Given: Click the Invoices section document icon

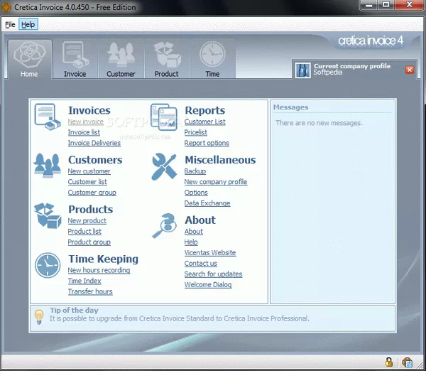Looking at the screenshot, I should pyautogui.click(x=48, y=117).
